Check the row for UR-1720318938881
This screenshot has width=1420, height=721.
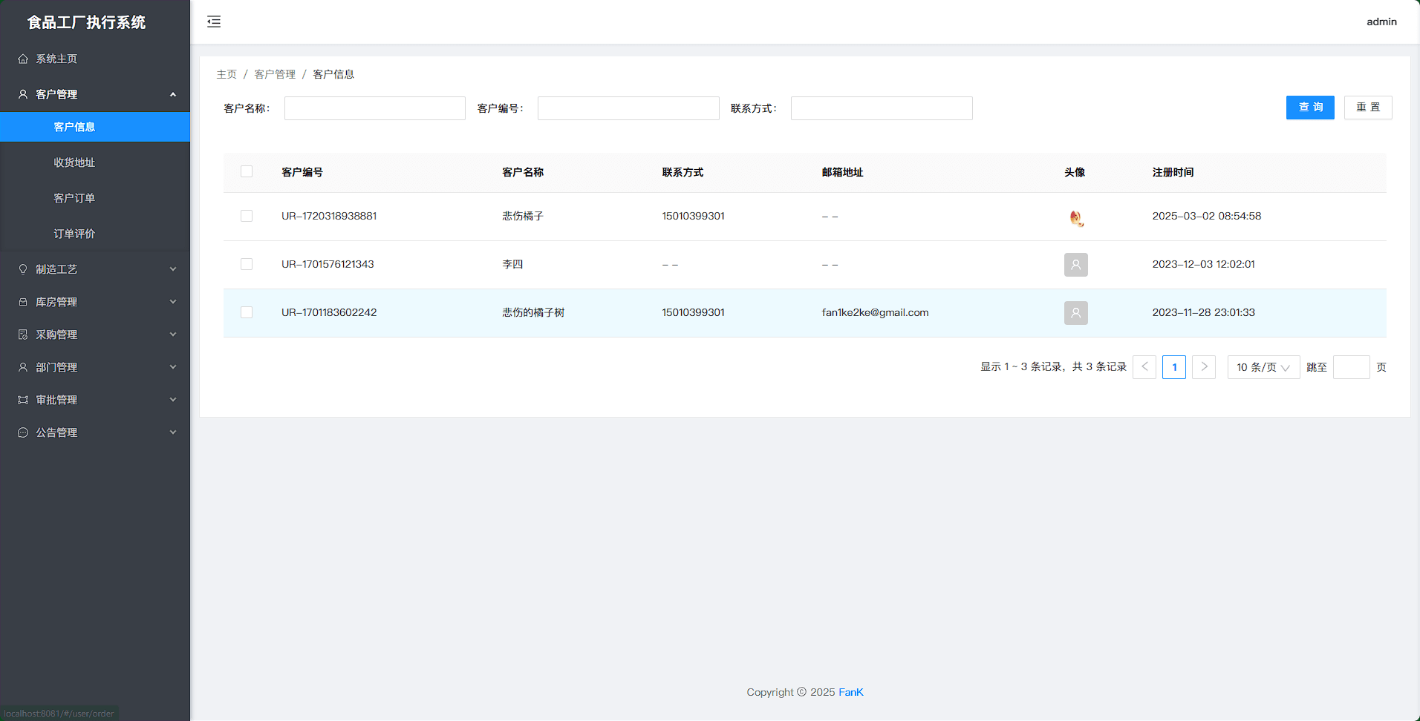coord(247,216)
